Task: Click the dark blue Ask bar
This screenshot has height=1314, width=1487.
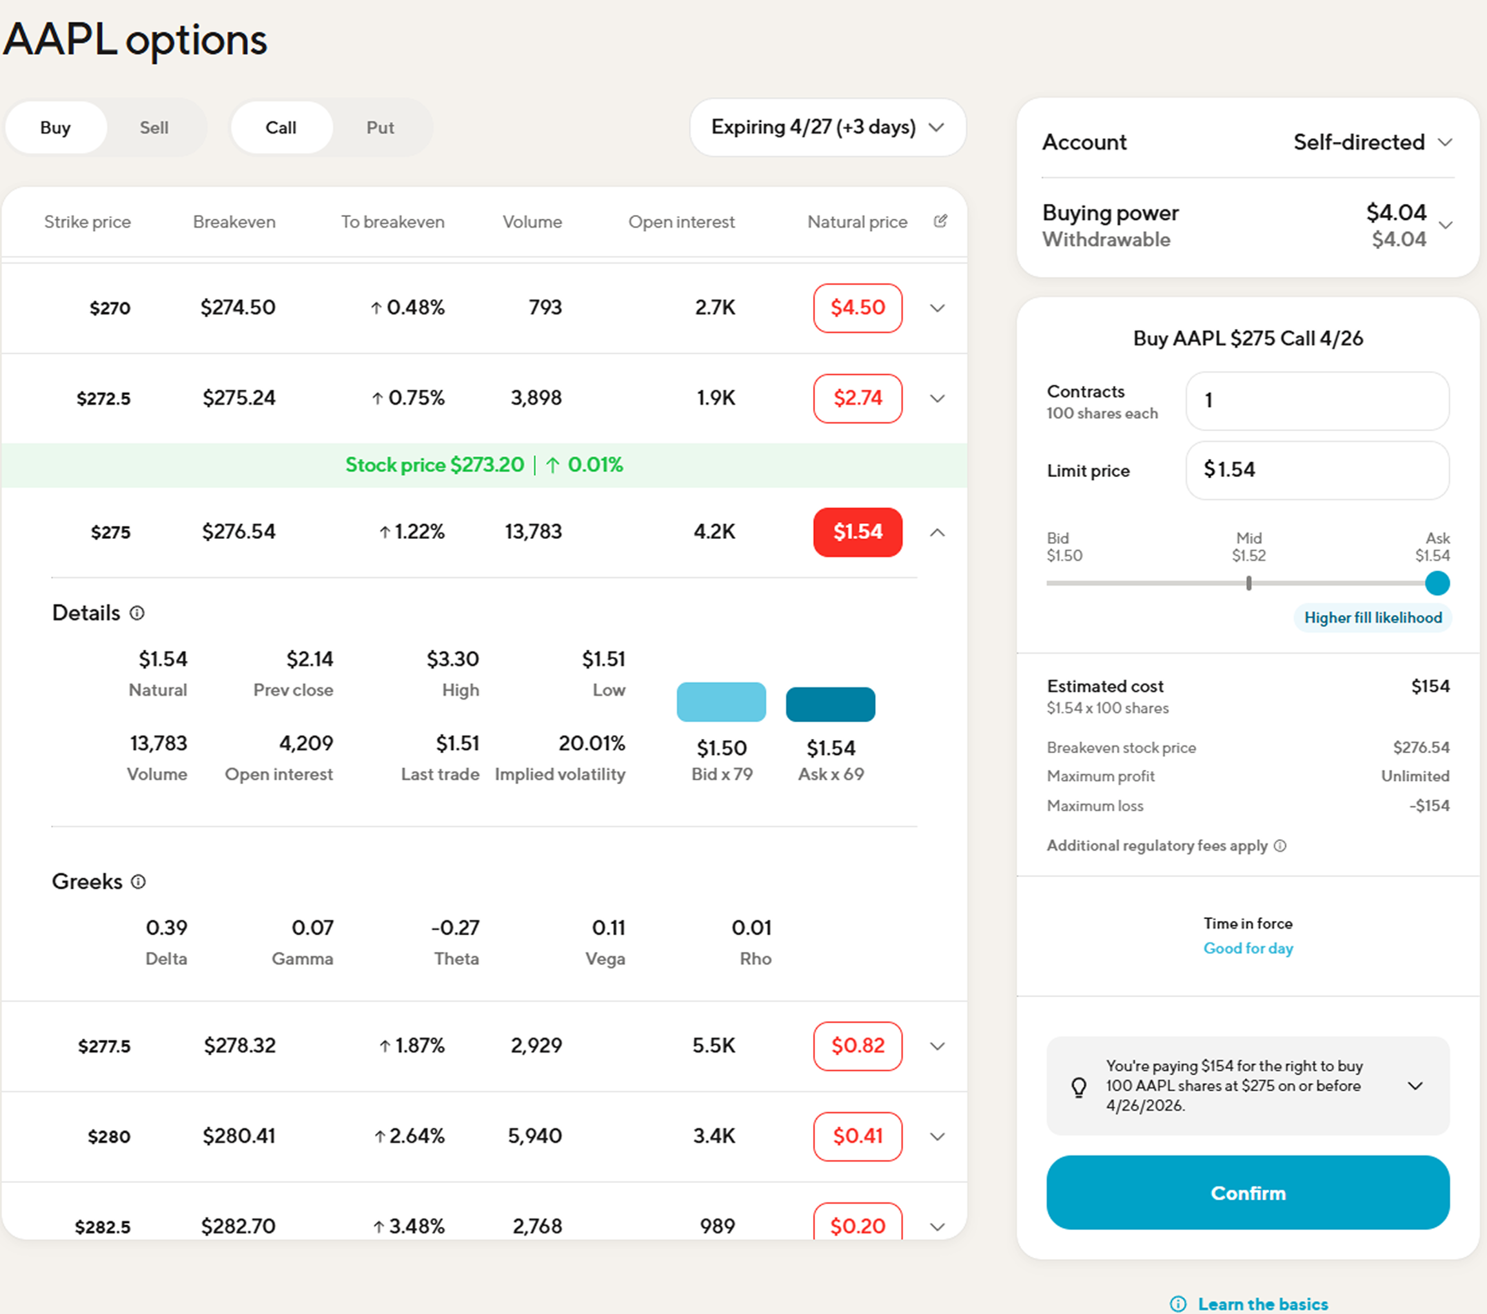Action: point(830,704)
